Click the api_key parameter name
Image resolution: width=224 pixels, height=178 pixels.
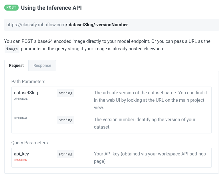[21, 154]
